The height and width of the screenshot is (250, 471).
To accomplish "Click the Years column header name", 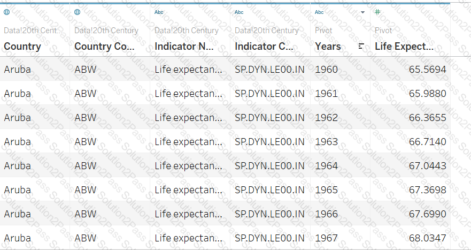I will [328, 47].
